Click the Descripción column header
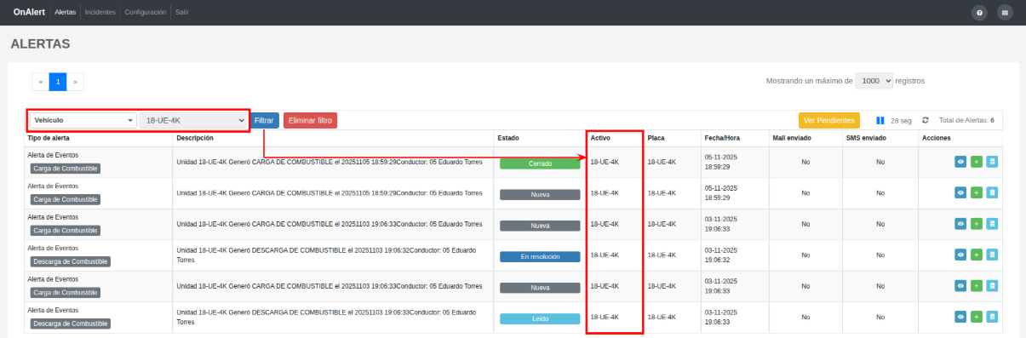The height and width of the screenshot is (338, 1026). 195,138
